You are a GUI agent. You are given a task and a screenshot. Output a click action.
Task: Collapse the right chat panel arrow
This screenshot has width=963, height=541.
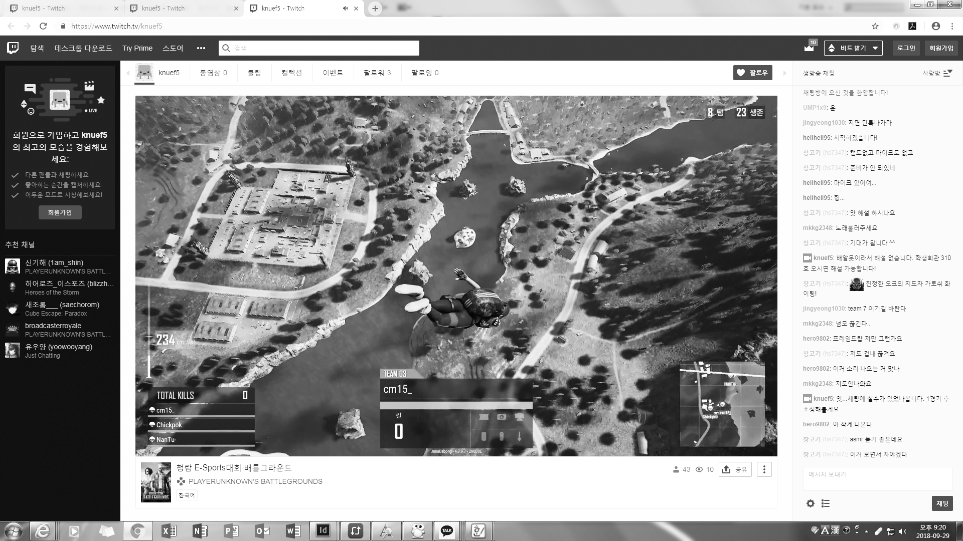pyautogui.click(x=785, y=73)
